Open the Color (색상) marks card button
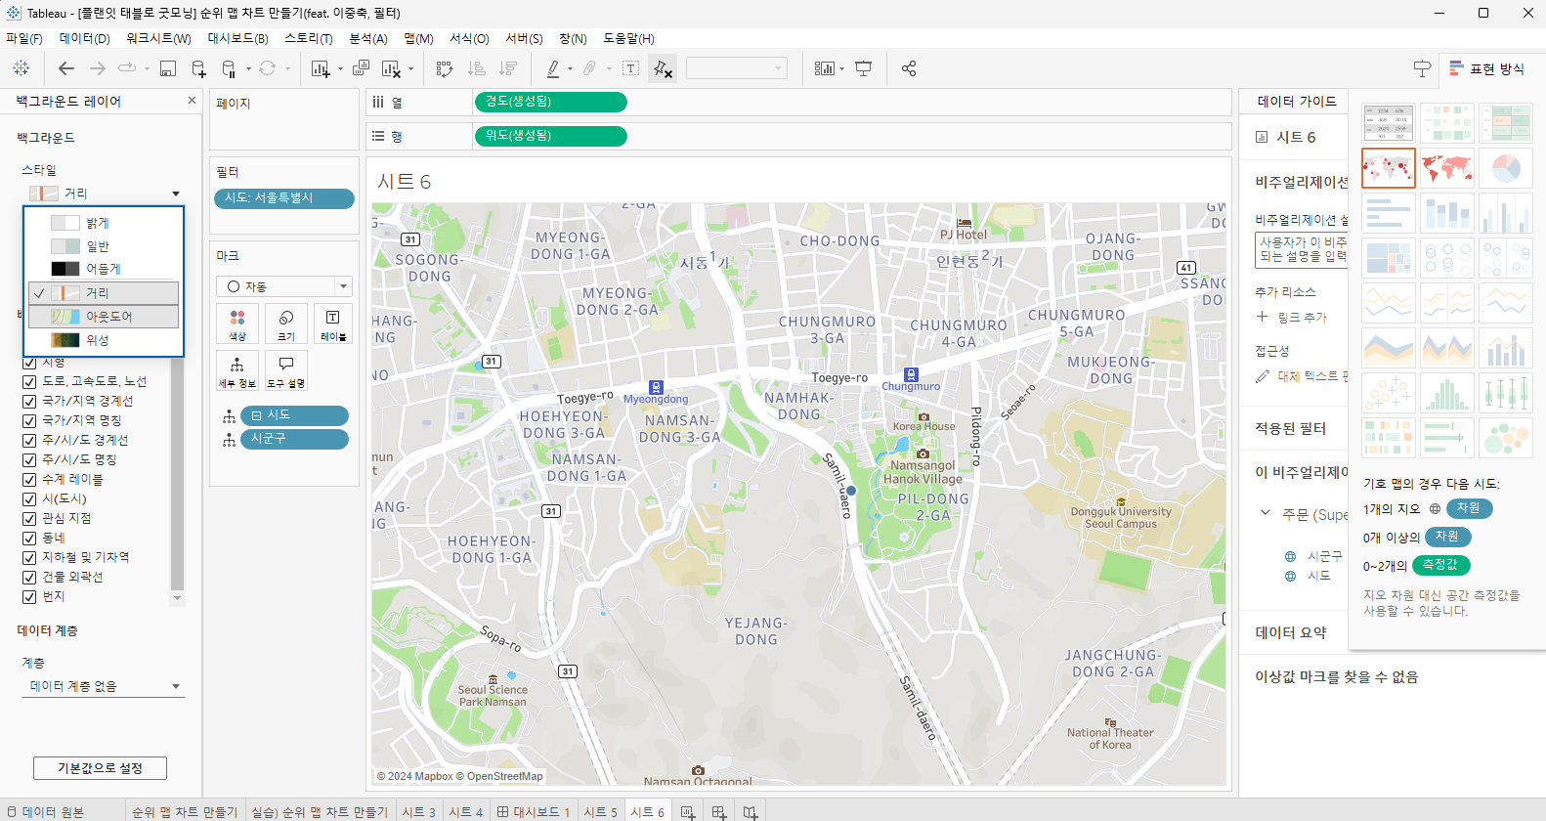The width and height of the screenshot is (1546, 821). coord(237,324)
